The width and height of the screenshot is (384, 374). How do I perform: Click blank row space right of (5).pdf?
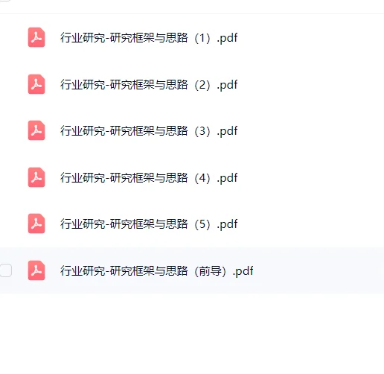pos(310,224)
